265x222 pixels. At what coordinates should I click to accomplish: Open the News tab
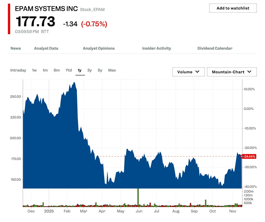point(16,48)
